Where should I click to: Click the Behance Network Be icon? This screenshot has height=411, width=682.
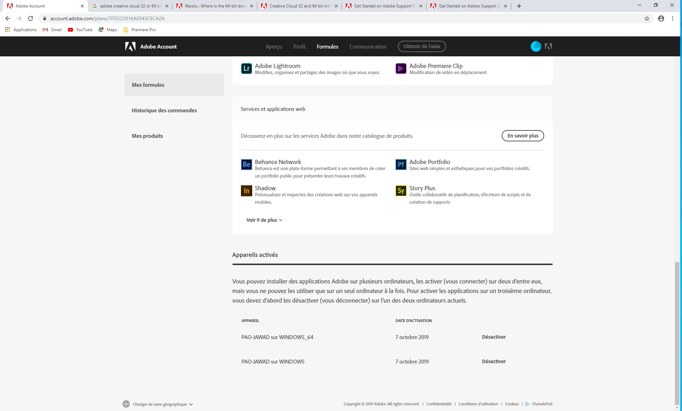pyautogui.click(x=246, y=164)
